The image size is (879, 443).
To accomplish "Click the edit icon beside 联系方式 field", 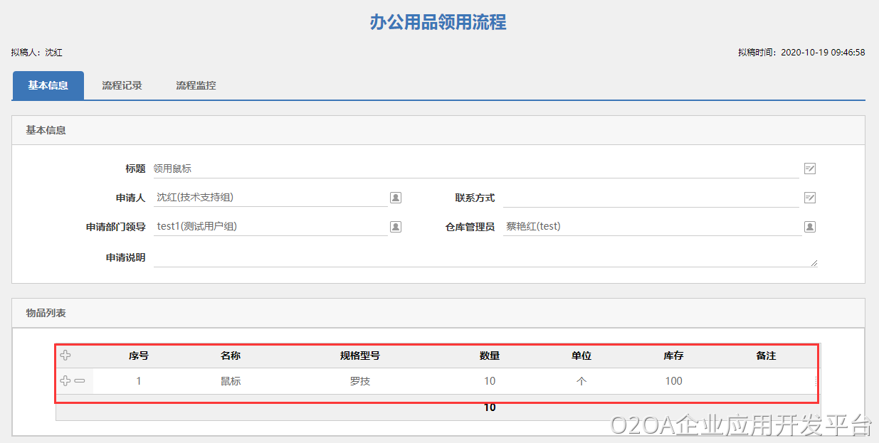I will 809,198.
